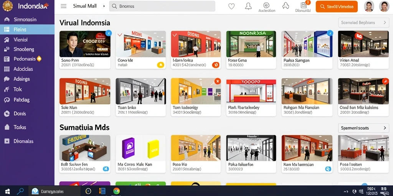Open Vienioi in the sidebar
Screen dimensions: 393x196
27,39
